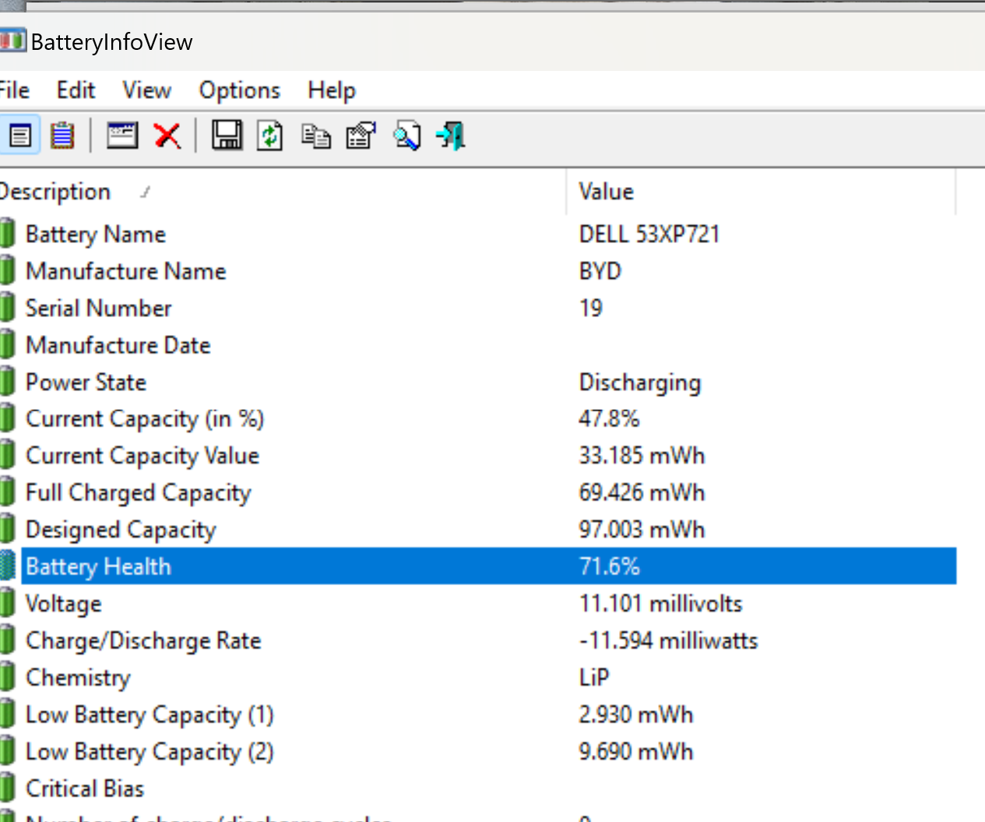Click the serial number value 19
This screenshot has height=822, width=985.
[x=591, y=308]
